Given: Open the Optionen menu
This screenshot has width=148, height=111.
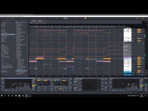Looking at the screenshot, I should point(18,16).
